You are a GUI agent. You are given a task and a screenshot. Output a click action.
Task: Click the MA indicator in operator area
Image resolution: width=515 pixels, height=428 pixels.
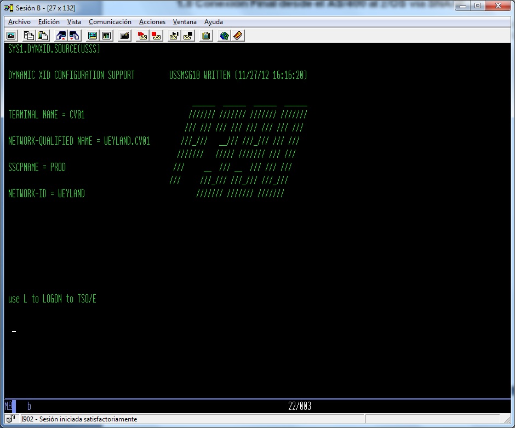pyautogui.click(x=8, y=406)
